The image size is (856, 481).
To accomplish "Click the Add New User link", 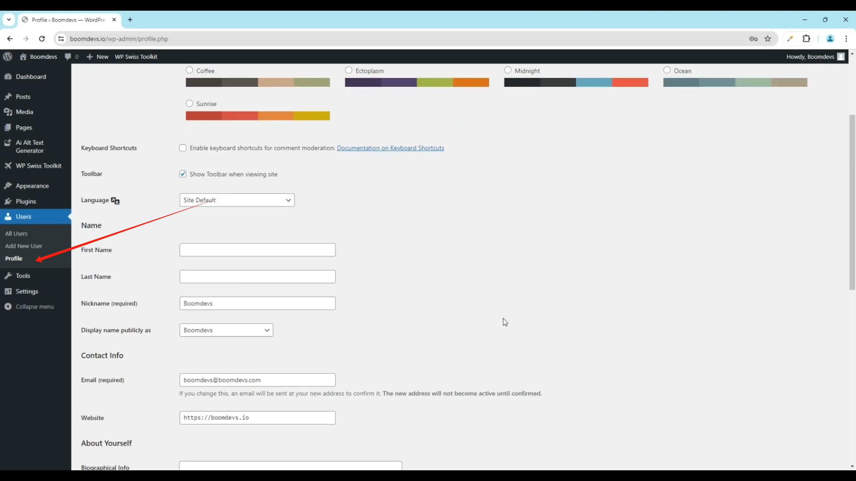I will coord(24,245).
